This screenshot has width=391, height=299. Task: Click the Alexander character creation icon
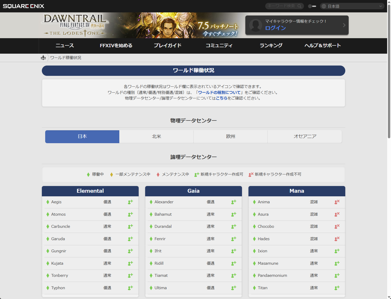234,202
